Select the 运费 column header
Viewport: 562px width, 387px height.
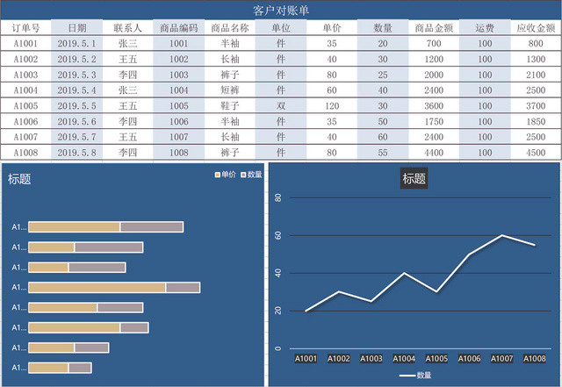(485, 28)
